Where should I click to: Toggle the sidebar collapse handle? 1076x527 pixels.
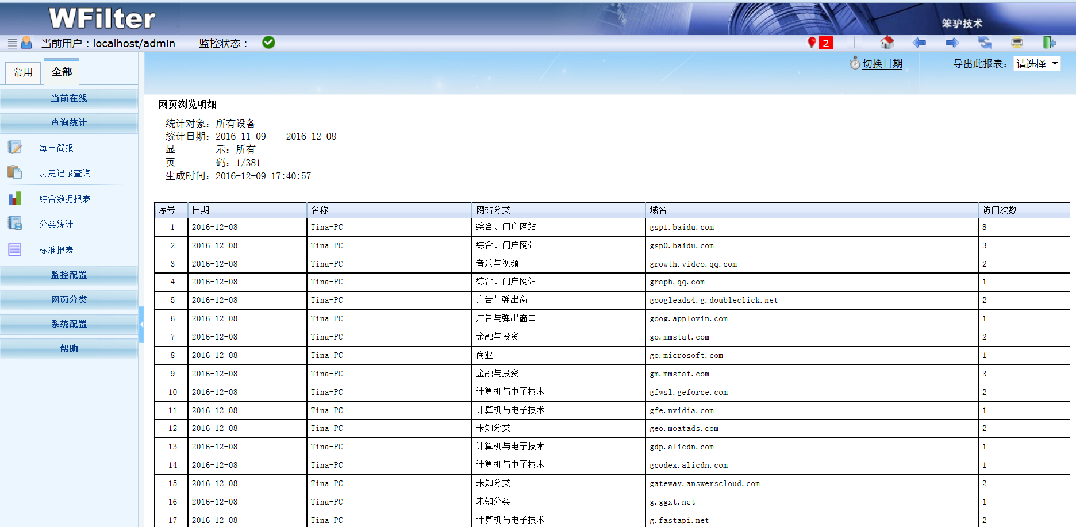pos(141,324)
